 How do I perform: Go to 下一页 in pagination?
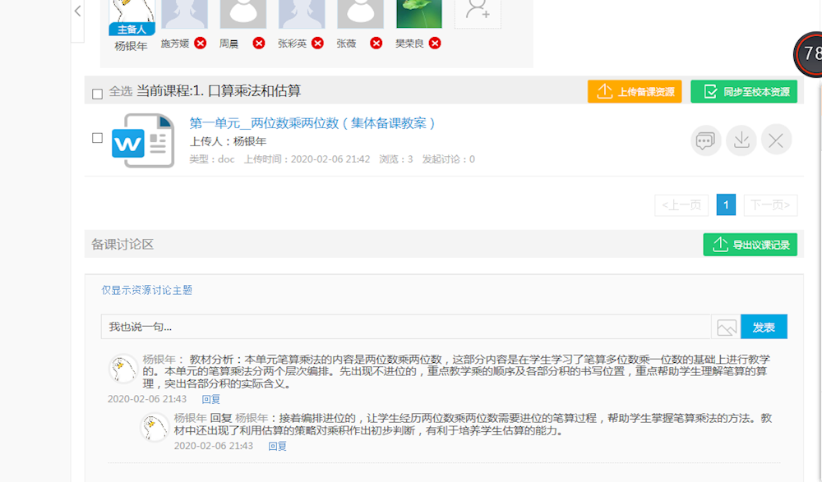(770, 205)
